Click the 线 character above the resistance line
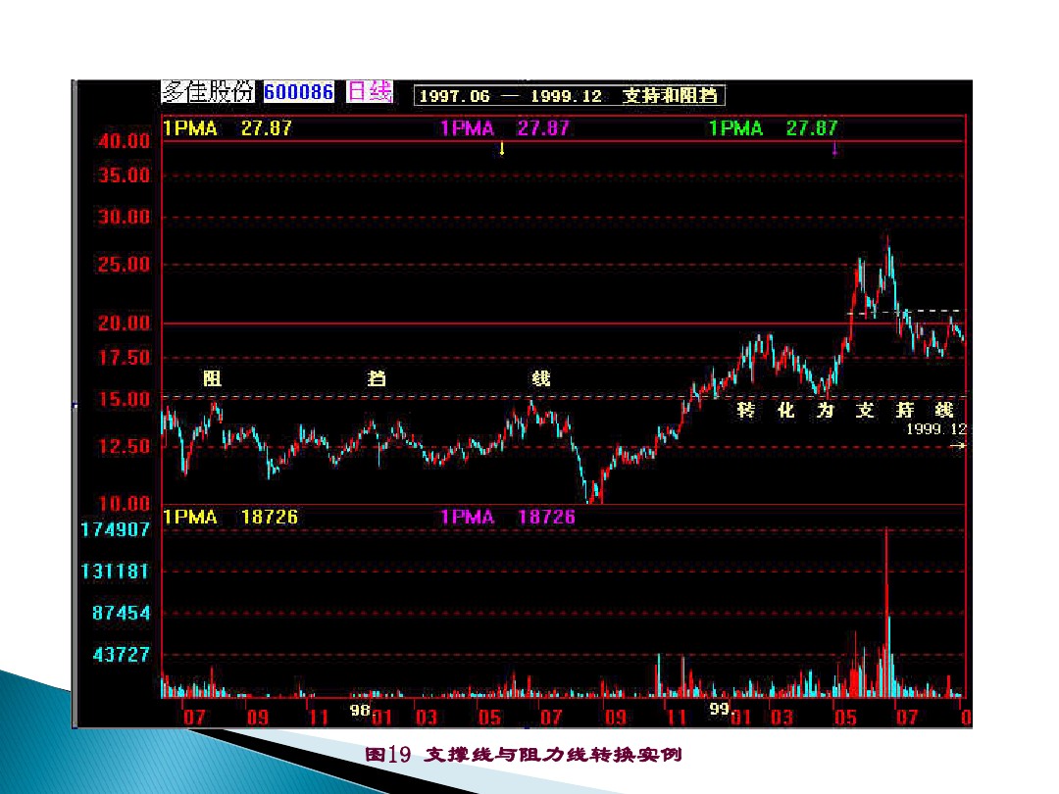This screenshot has width=1059, height=794. [541, 378]
